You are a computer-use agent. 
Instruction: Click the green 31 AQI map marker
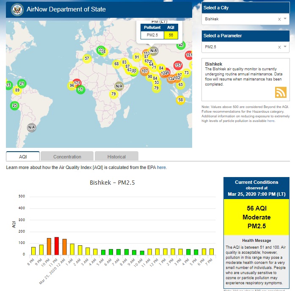(x=80, y=89)
